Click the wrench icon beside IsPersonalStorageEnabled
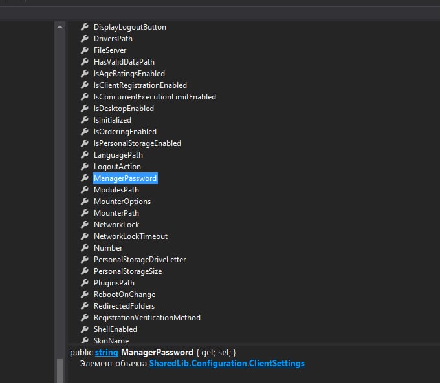Image resolution: width=440 pixels, height=383 pixels. click(85, 143)
